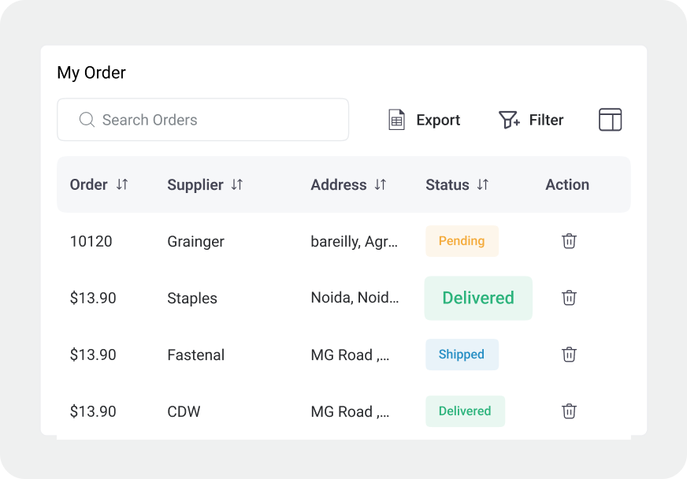Click the delete icon on the CDW row

(569, 411)
